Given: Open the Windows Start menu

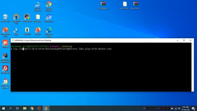Looking at the screenshot, I should [x=3, y=108].
